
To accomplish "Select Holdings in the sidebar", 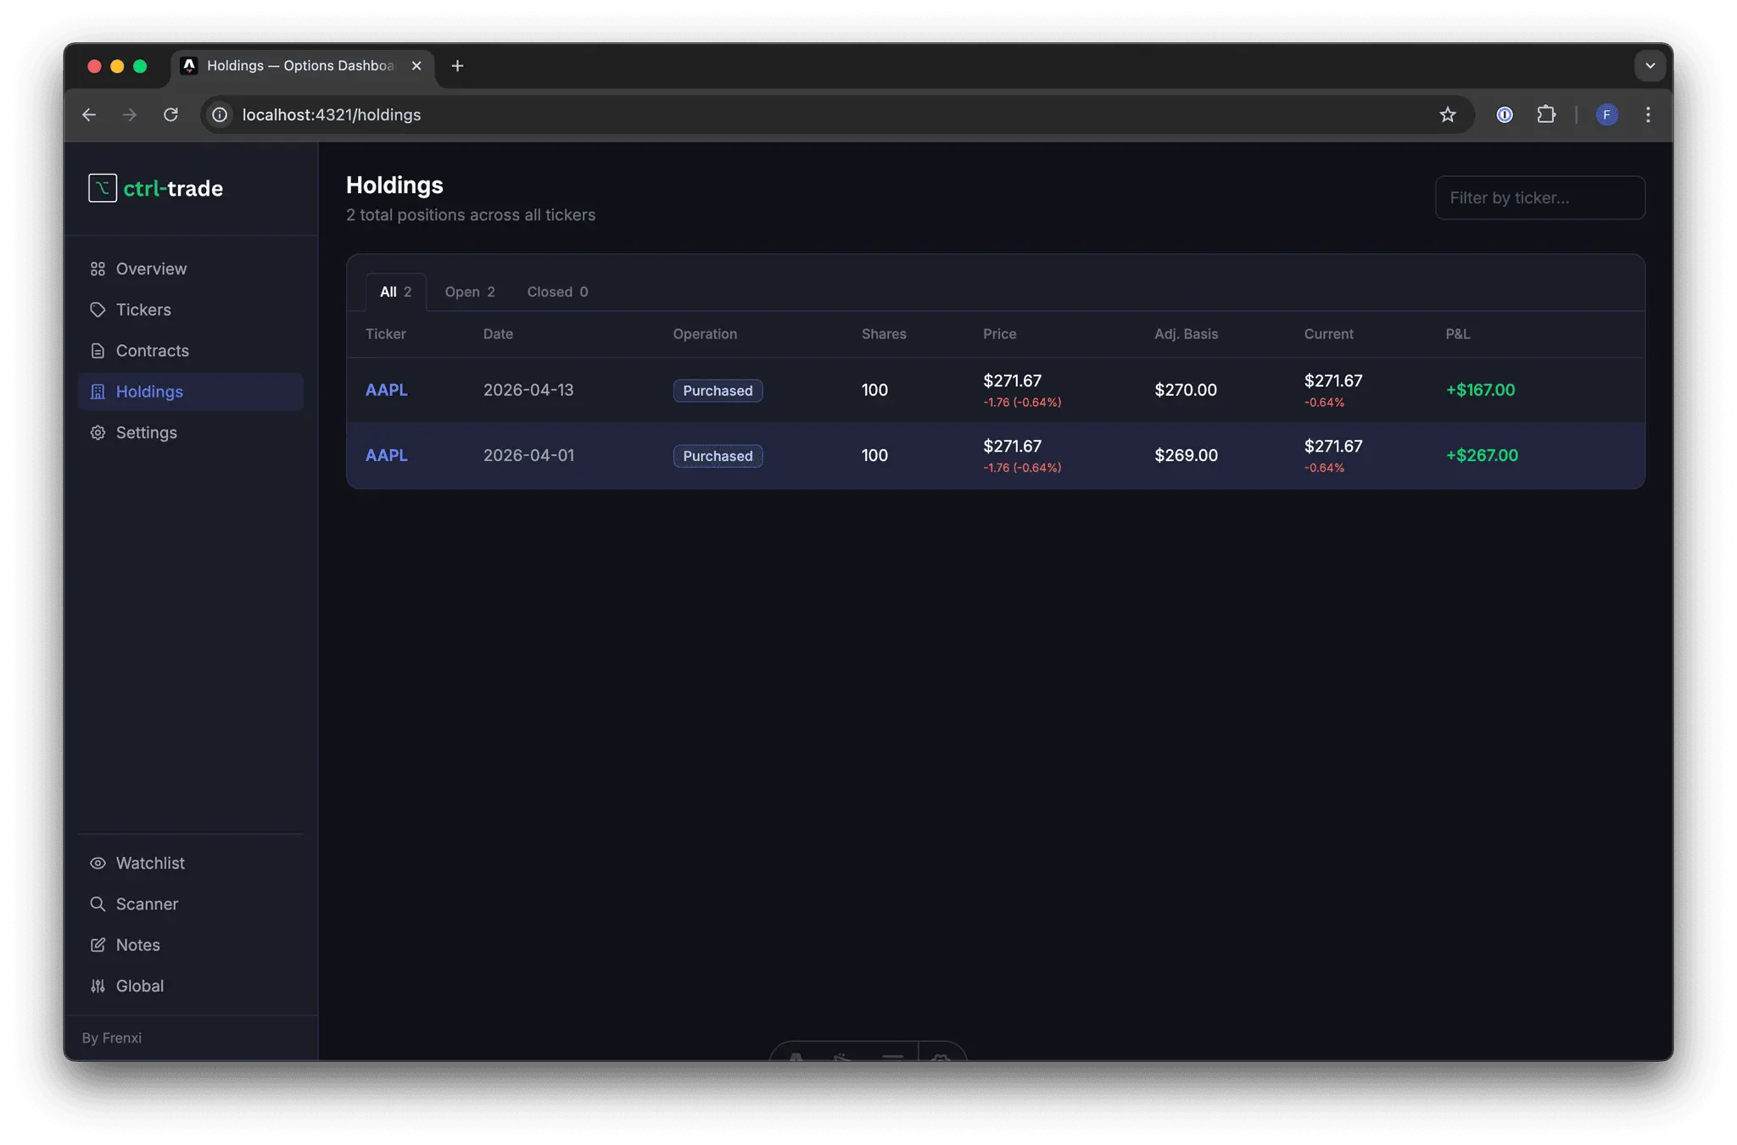I will click(x=190, y=392).
